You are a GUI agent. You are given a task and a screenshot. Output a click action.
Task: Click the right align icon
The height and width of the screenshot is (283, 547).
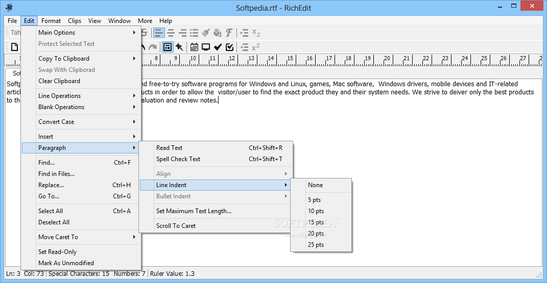182,33
